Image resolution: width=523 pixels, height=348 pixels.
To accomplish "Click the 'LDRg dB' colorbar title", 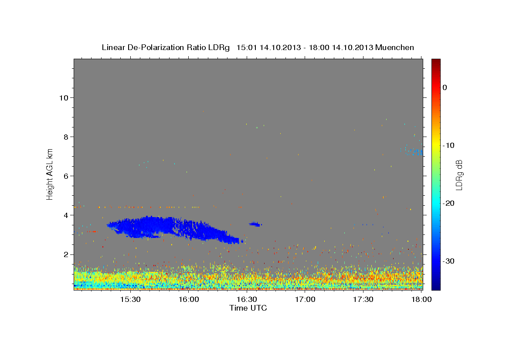I will 459,174.
